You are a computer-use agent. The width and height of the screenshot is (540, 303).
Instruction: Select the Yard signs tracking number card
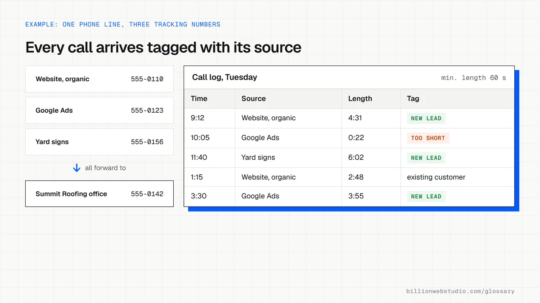99,142
